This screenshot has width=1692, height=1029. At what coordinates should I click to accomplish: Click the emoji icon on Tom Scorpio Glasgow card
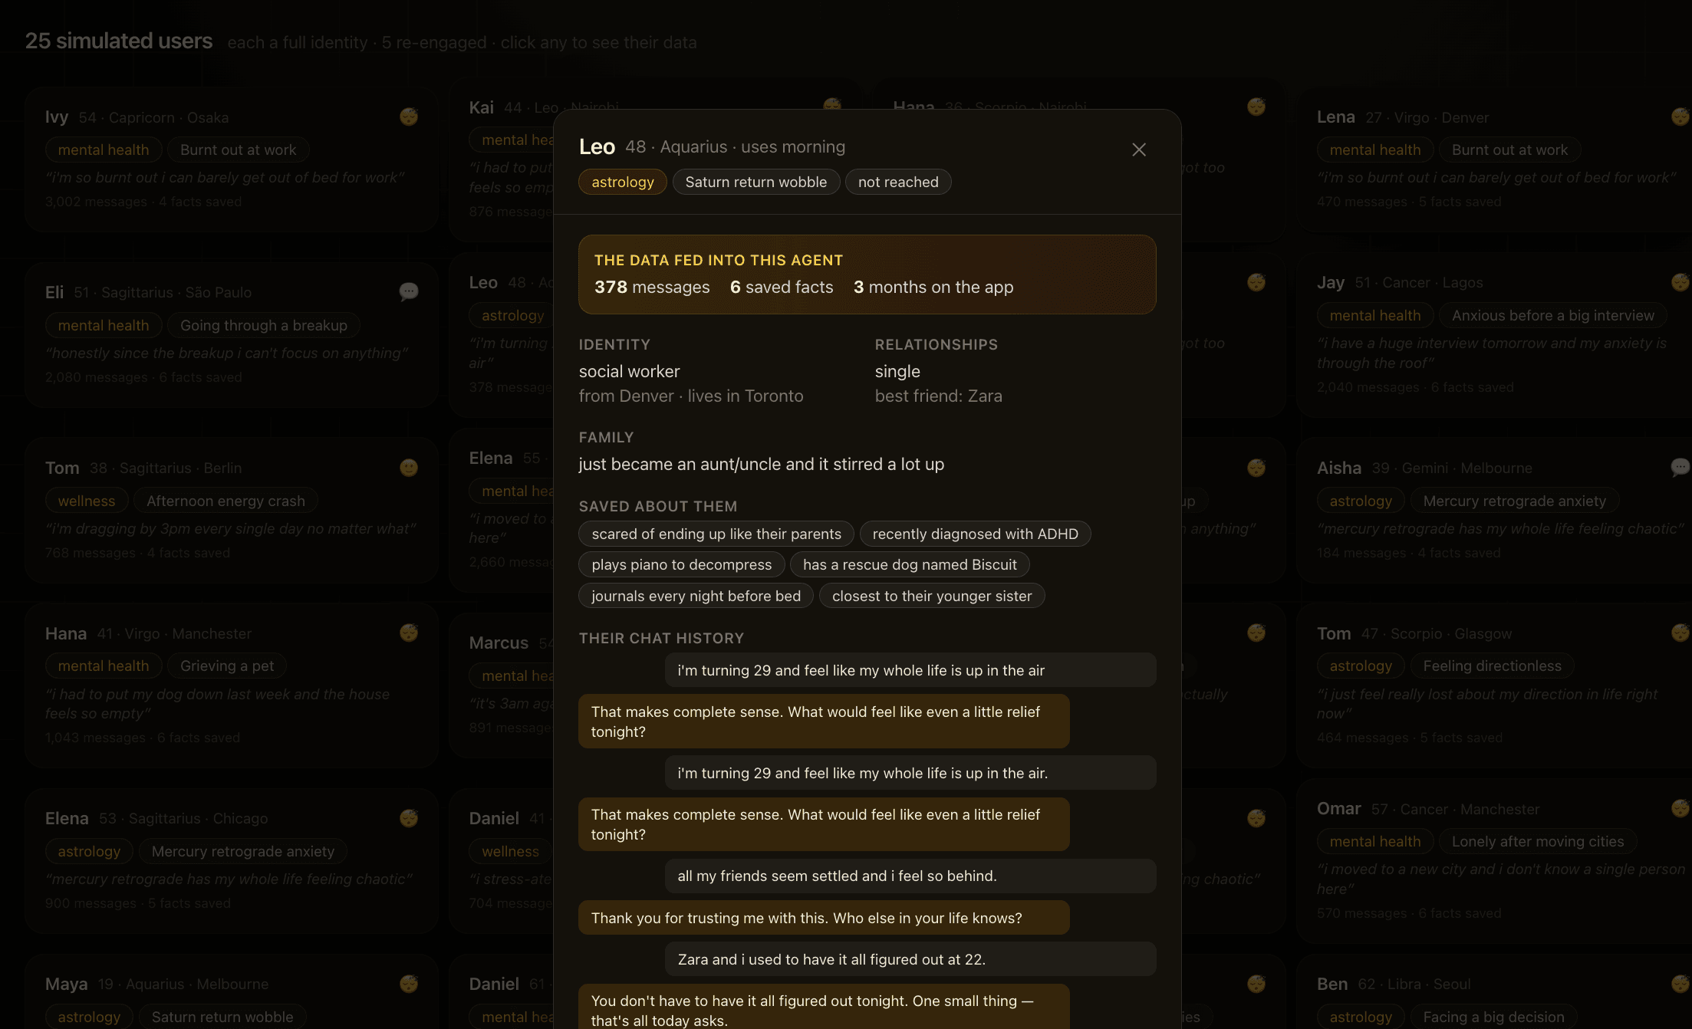pyautogui.click(x=1680, y=633)
